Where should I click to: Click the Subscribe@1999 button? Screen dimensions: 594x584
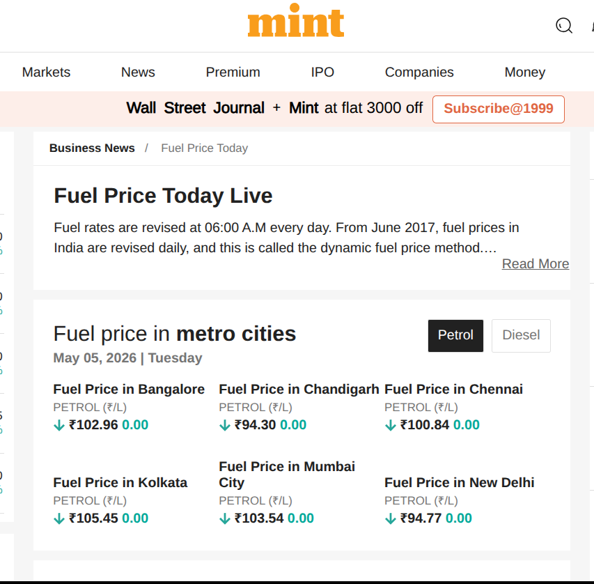point(499,109)
